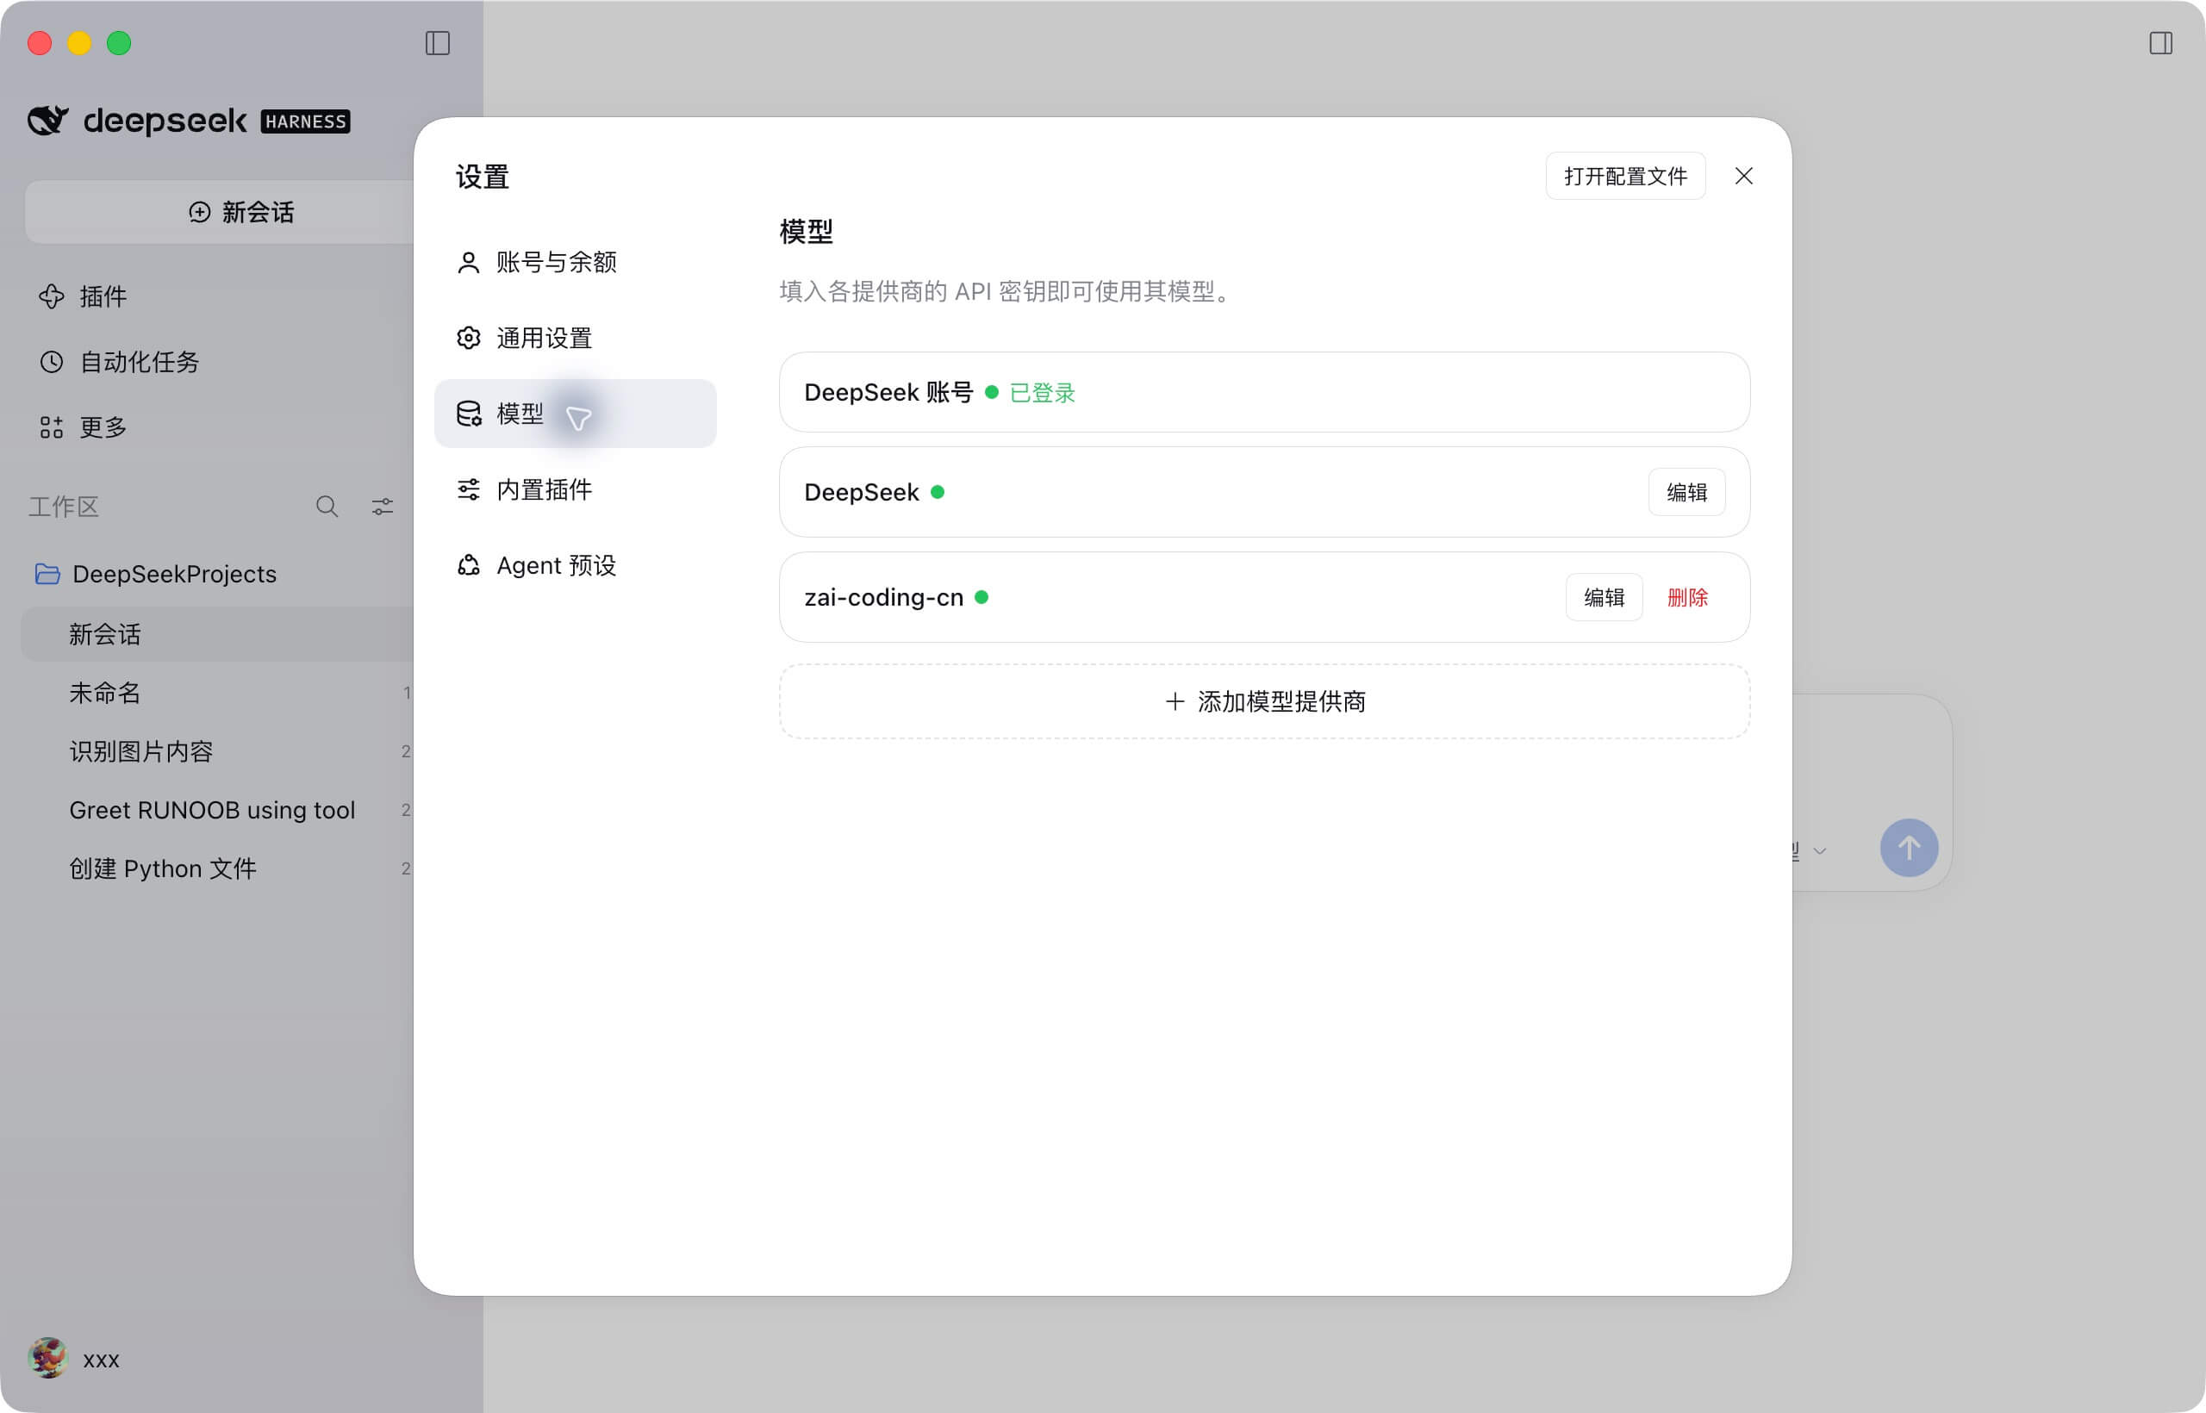Edit the zai-coding-cn provider
Image resolution: width=2206 pixels, height=1413 pixels.
pos(1603,597)
